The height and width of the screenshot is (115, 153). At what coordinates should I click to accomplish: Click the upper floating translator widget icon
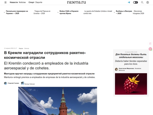point(150,43)
